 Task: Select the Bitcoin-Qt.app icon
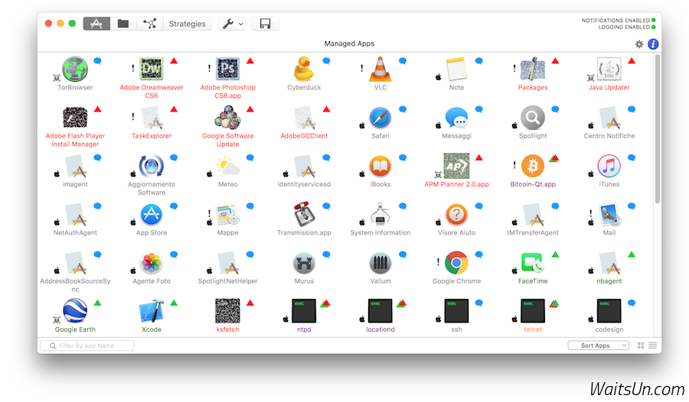click(532, 166)
